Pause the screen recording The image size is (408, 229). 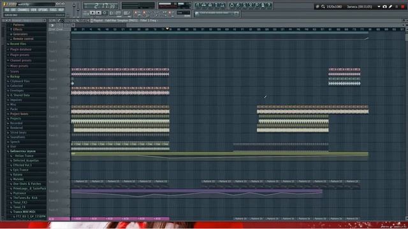click(x=397, y=6)
